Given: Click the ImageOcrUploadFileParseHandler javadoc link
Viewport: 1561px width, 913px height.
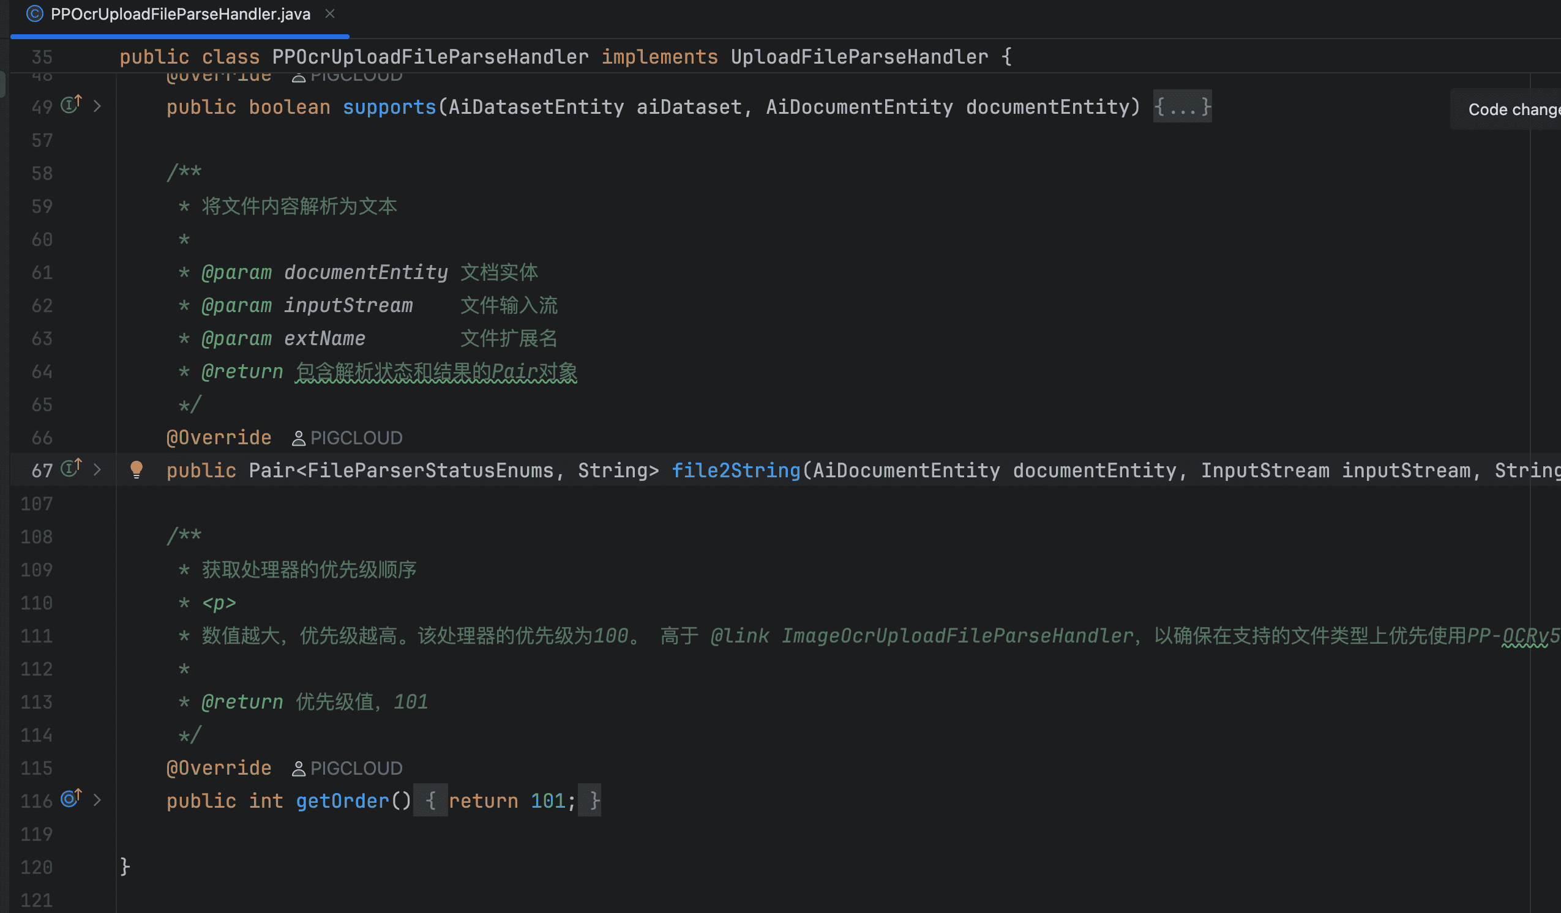Looking at the screenshot, I should pos(957,636).
